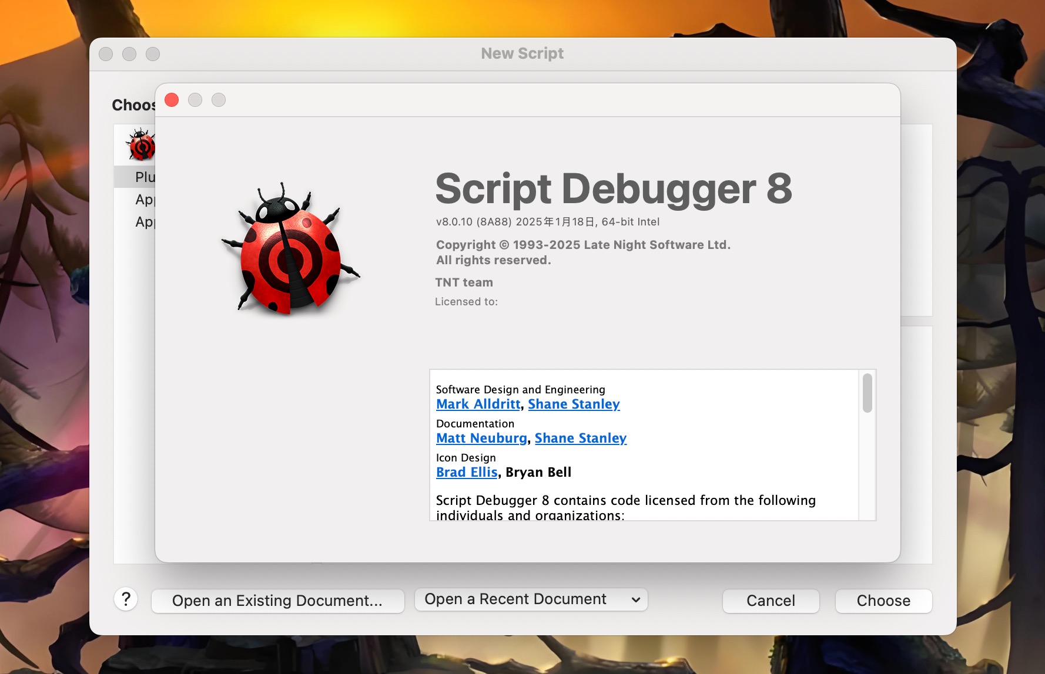Click the Choose button
Screen dimensions: 1045x674
coord(883,601)
